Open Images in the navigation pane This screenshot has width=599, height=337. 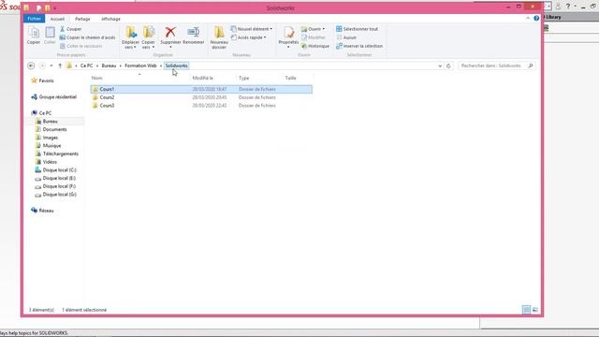point(46,138)
